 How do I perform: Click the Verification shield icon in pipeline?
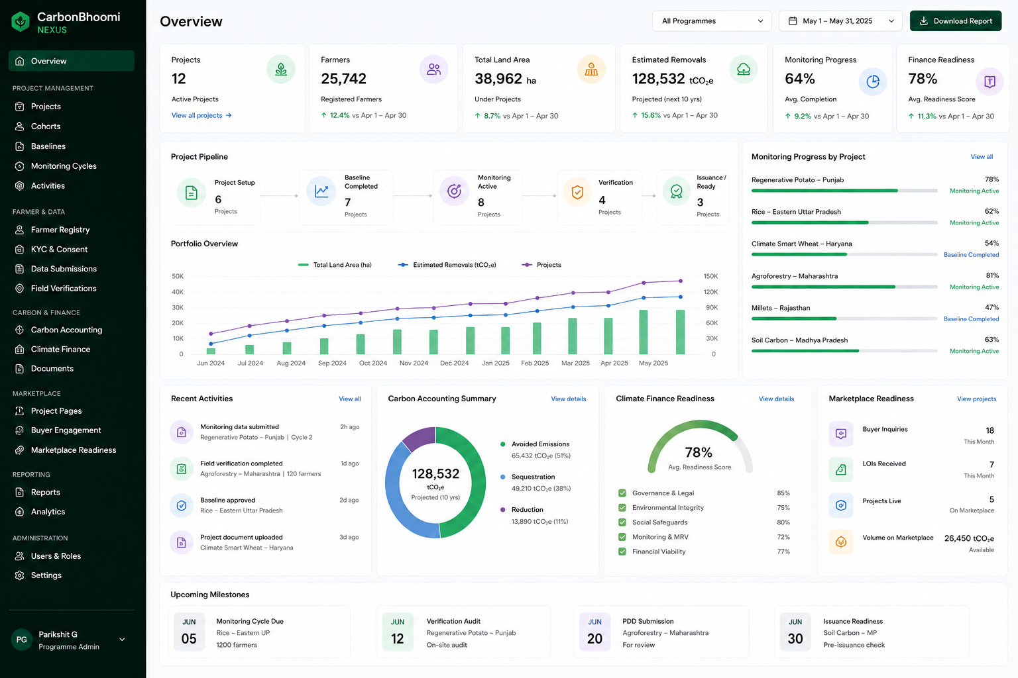(577, 192)
